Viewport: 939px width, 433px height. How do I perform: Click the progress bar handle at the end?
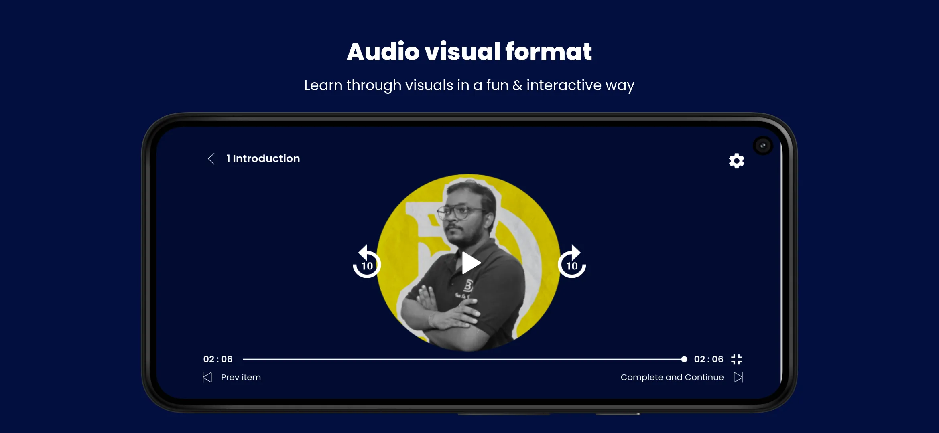684,359
